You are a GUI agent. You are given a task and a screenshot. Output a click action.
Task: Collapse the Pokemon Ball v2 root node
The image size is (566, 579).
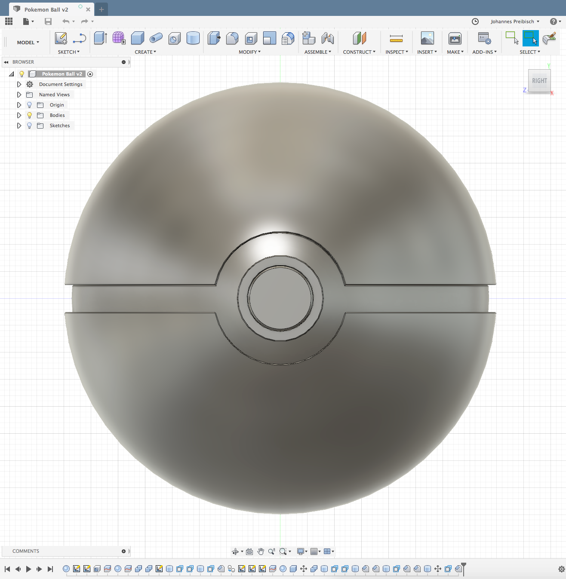point(12,74)
